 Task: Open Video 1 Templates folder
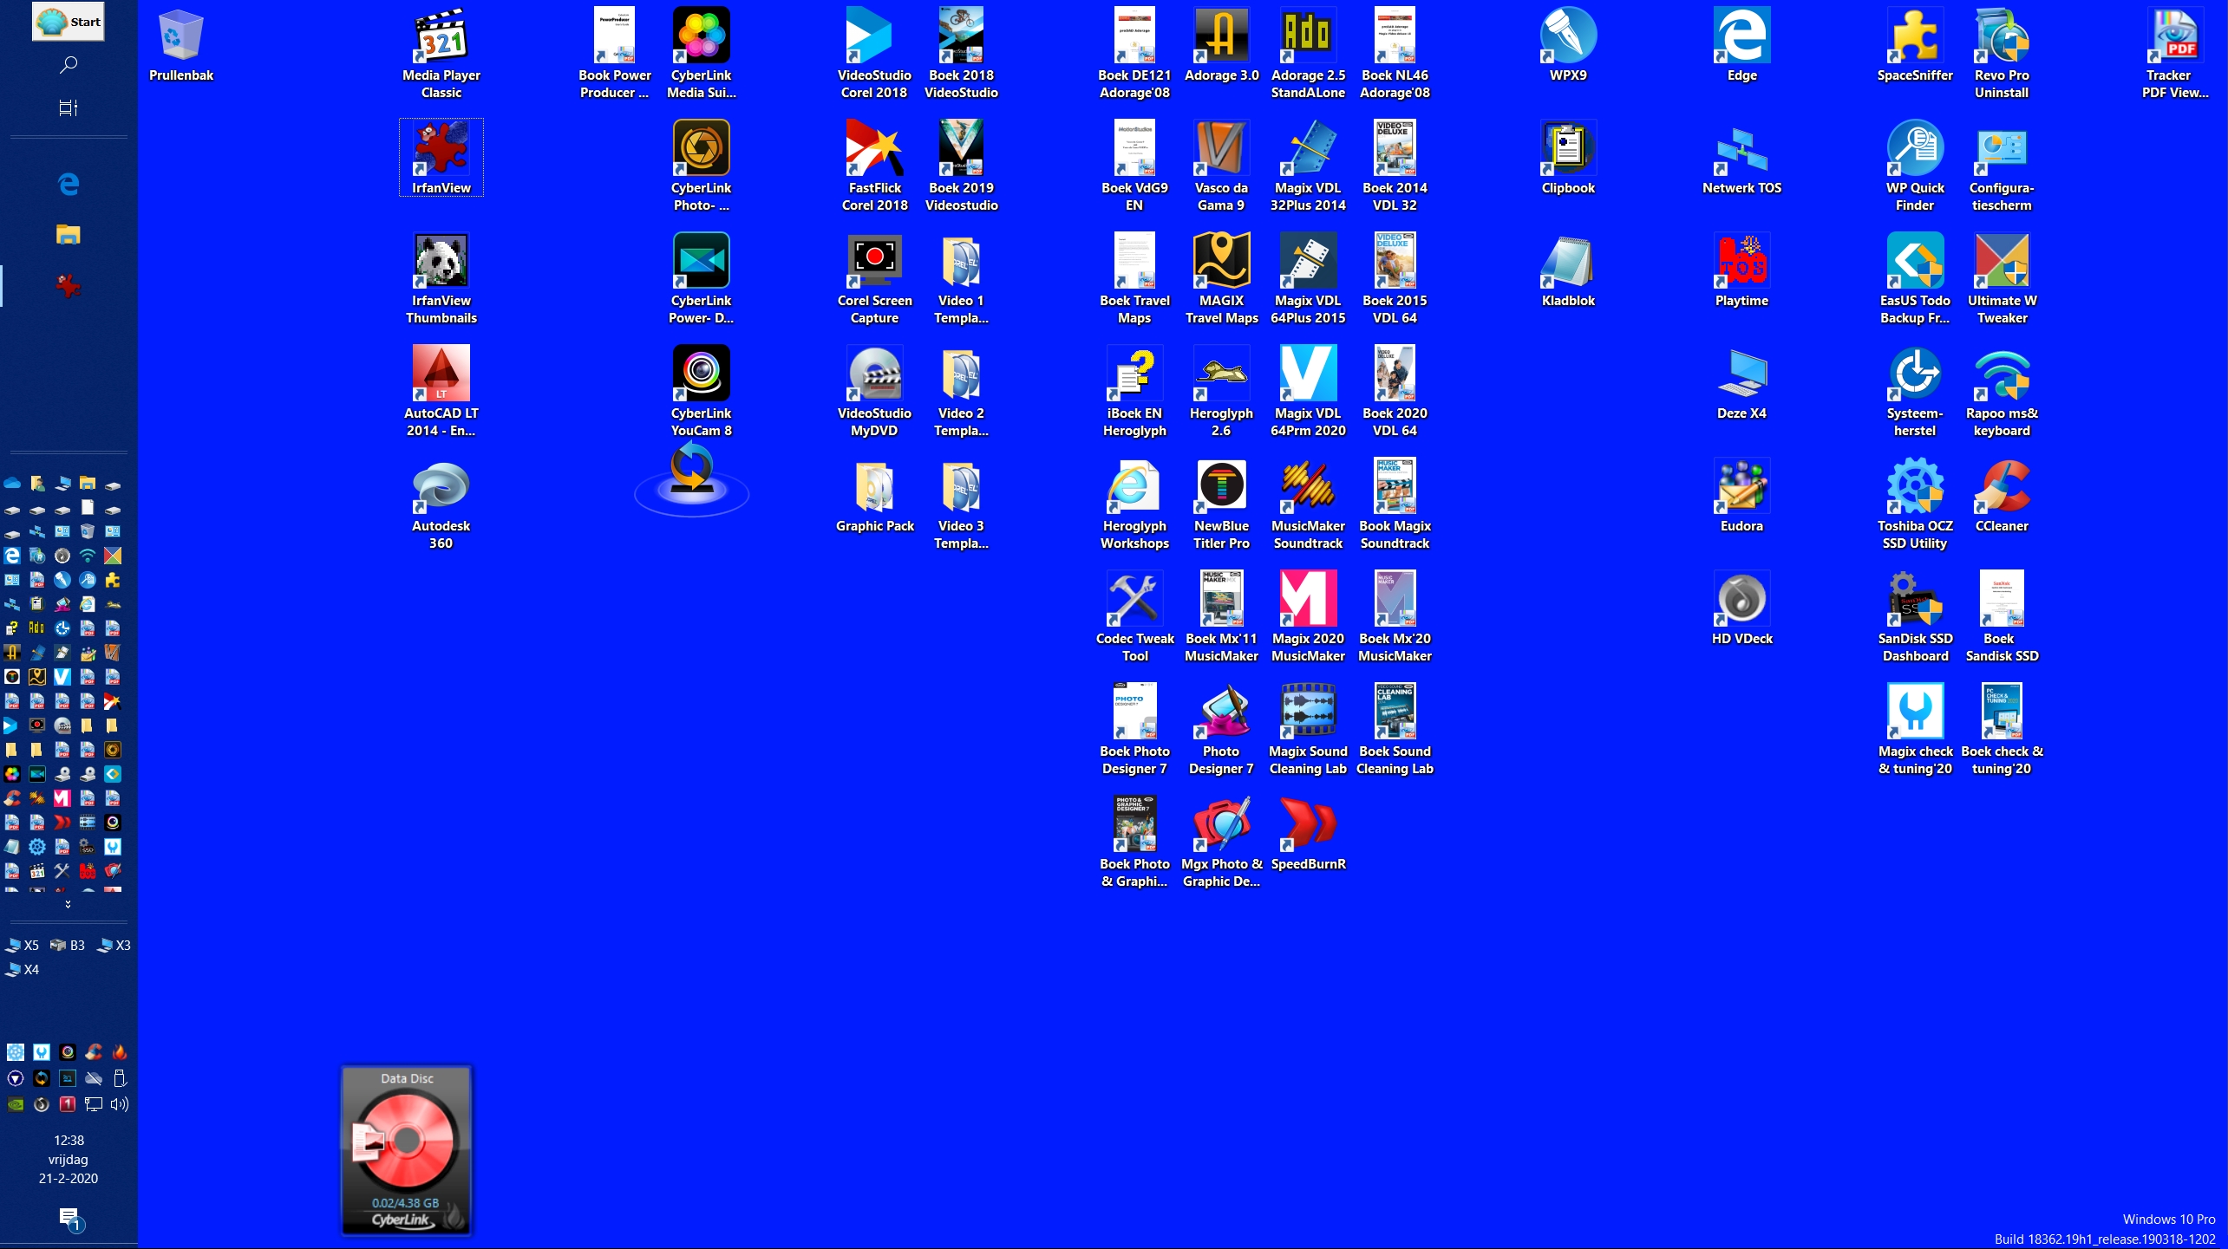(961, 280)
